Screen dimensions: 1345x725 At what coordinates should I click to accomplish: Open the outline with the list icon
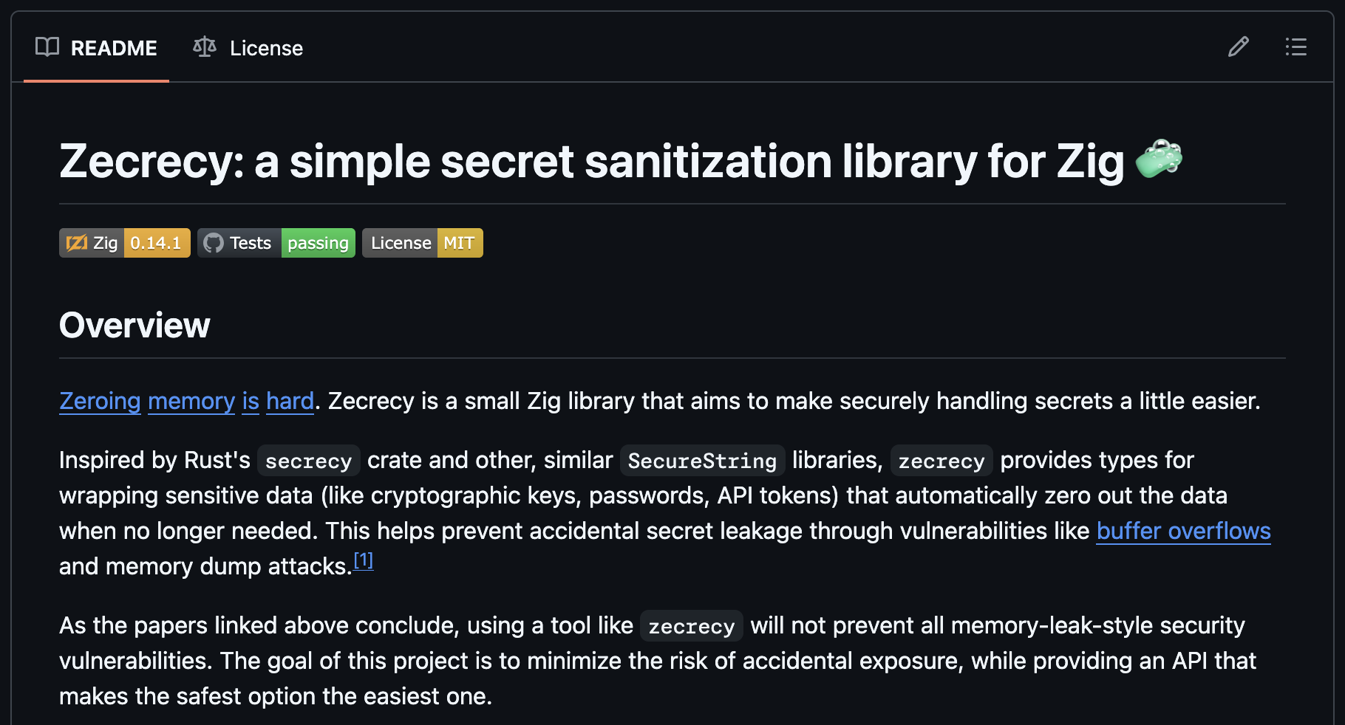[x=1295, y=47]
